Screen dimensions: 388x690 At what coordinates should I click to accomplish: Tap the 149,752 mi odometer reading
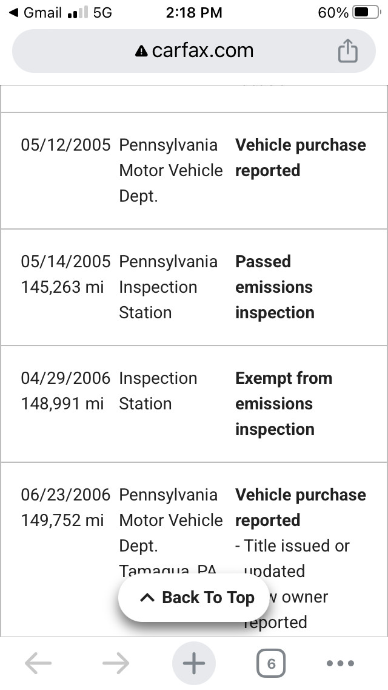coord(62,520)
